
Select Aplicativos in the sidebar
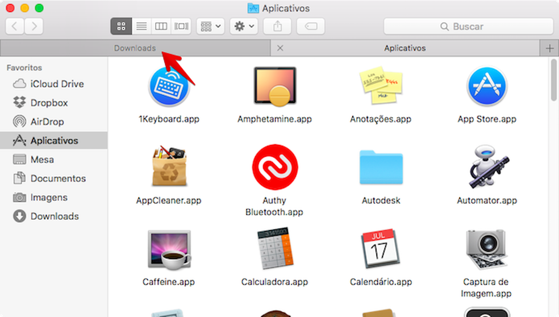(x=54, y=140)
